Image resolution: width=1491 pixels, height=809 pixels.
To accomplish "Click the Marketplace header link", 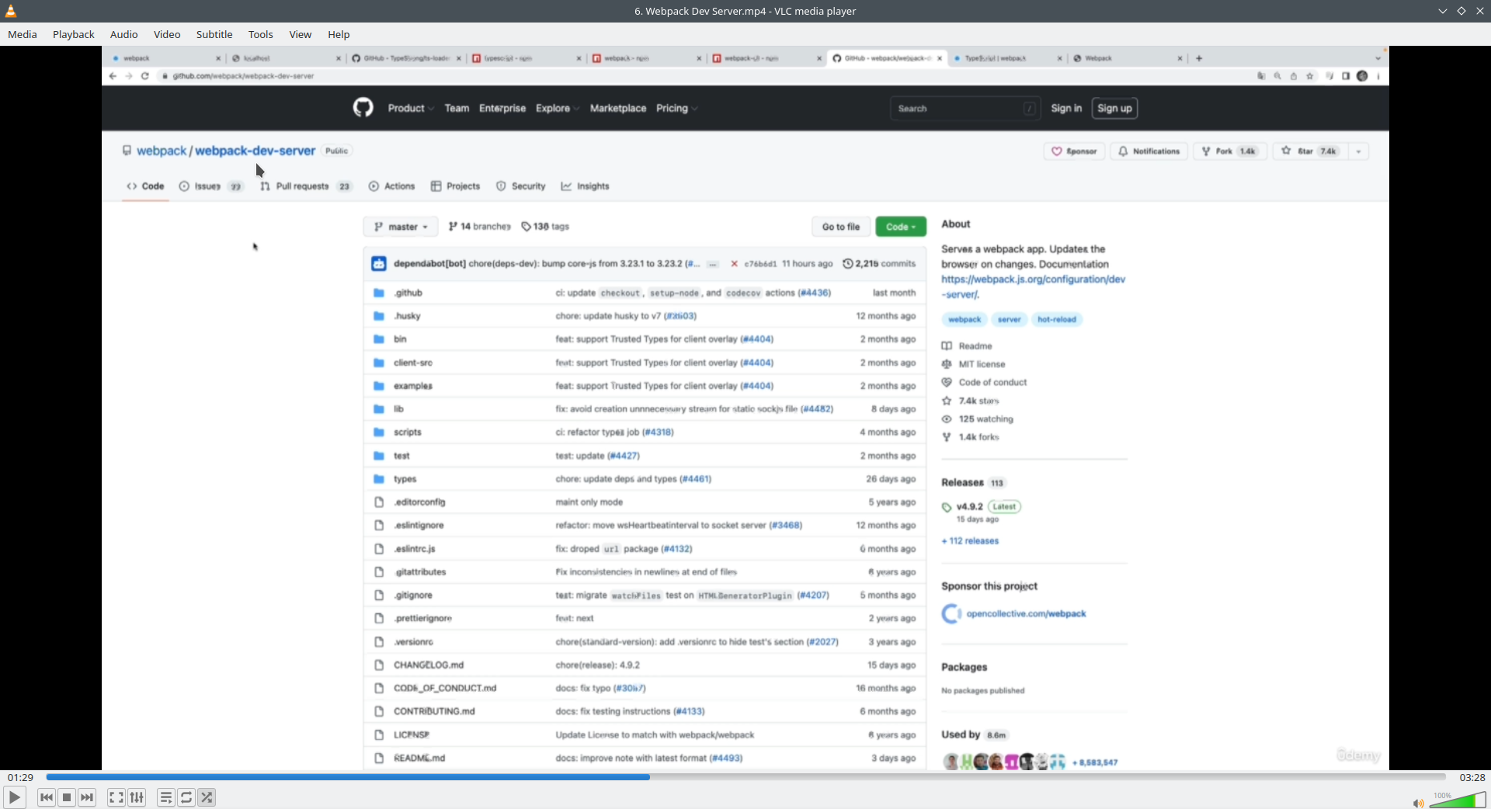I will tap(618, 109).
